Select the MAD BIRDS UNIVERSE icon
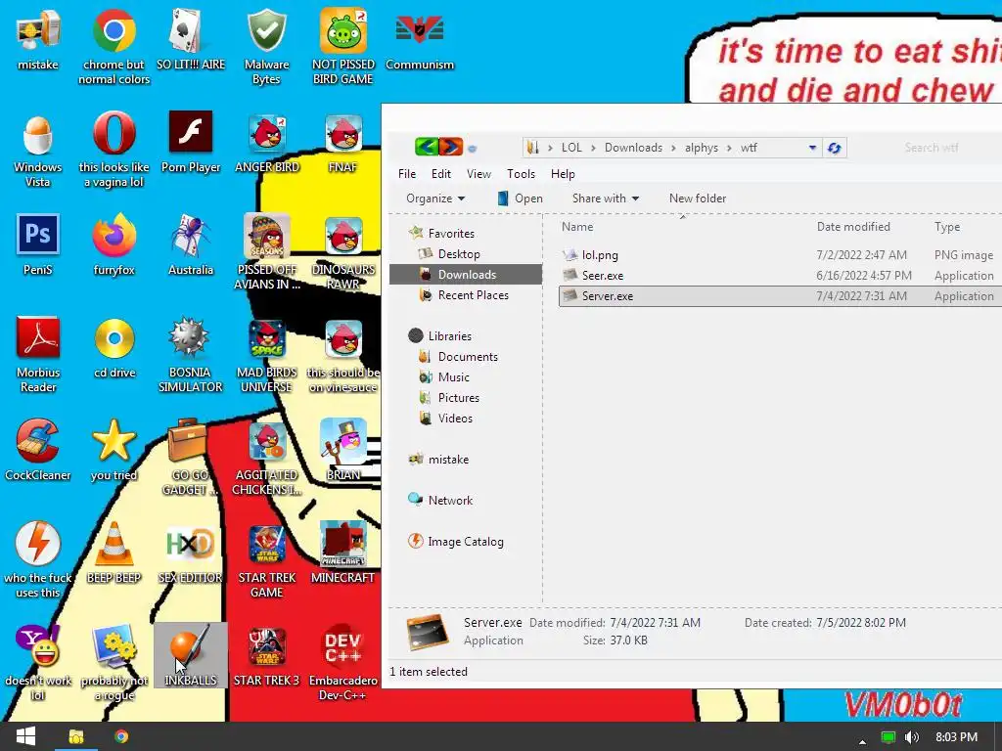The height and width of the screenshot is (751, 1002). (x=266, y=354)
